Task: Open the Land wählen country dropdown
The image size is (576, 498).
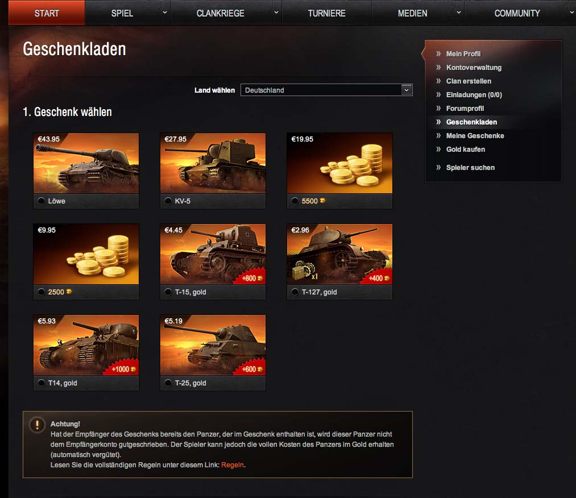Action: pos(326,90)
